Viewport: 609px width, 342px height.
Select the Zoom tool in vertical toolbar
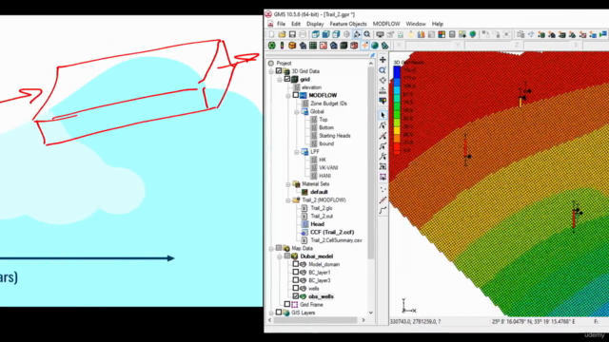(x=383, y=70)
